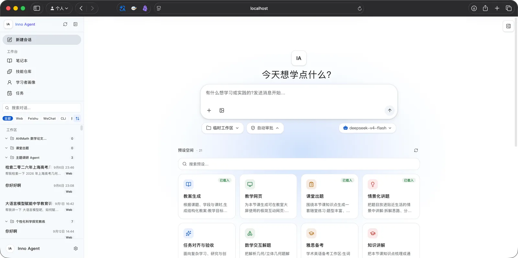Open the 临时工作区 workspace dropdown

click(223, 128)
